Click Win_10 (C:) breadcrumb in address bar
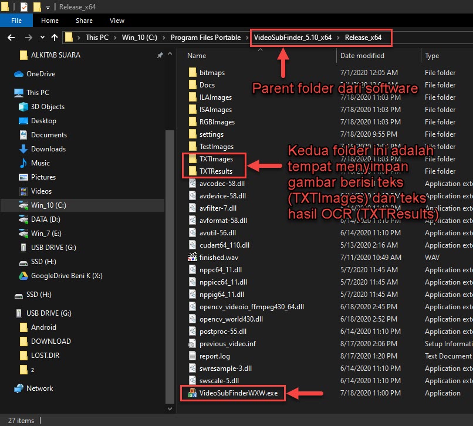The image size is (473, 426). (139, 38)
